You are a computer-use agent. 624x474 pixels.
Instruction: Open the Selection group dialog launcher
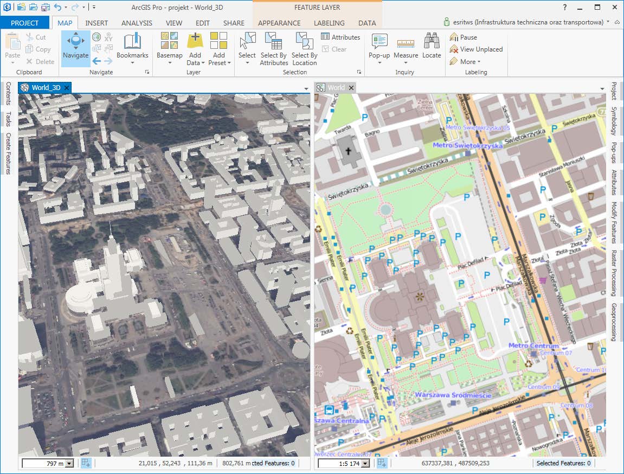coord(359,72)
